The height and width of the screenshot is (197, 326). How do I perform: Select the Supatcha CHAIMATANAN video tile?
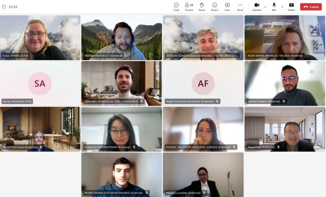[x=121, y=129]
